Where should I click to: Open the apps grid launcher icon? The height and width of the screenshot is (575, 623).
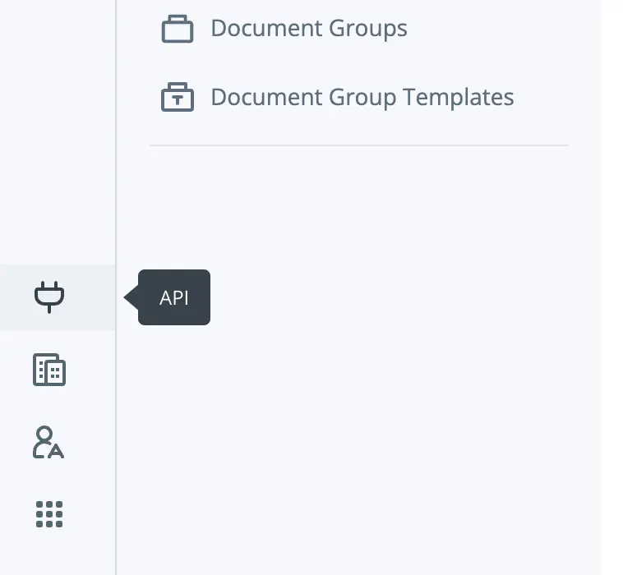[x=49, y=514]
